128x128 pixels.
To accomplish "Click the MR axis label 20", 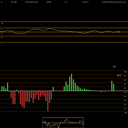I will click(125, 88).
